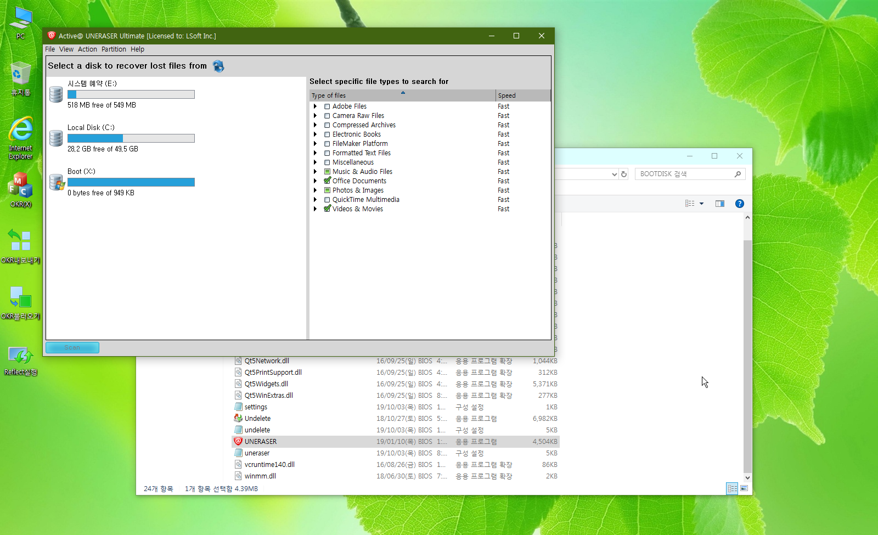Check the Camera Raw Files checkbox

tap(327, 116)
